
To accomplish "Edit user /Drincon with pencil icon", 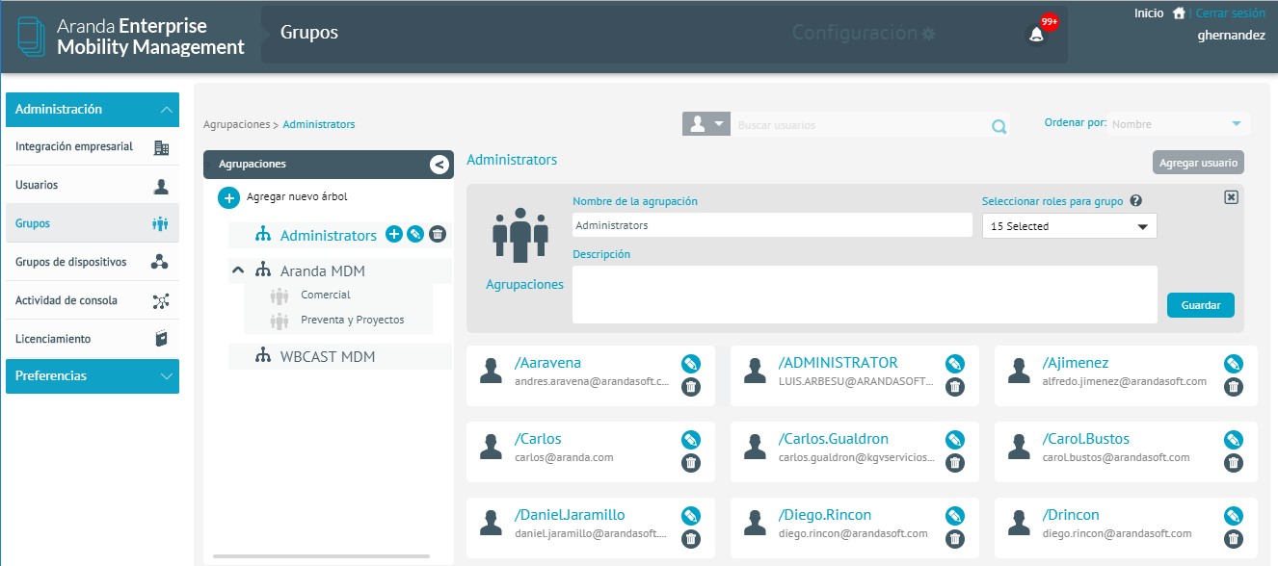I will pyautogui.click(x=1234, y=516).
